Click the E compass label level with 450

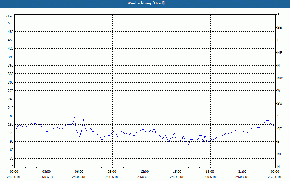[278, 40]
